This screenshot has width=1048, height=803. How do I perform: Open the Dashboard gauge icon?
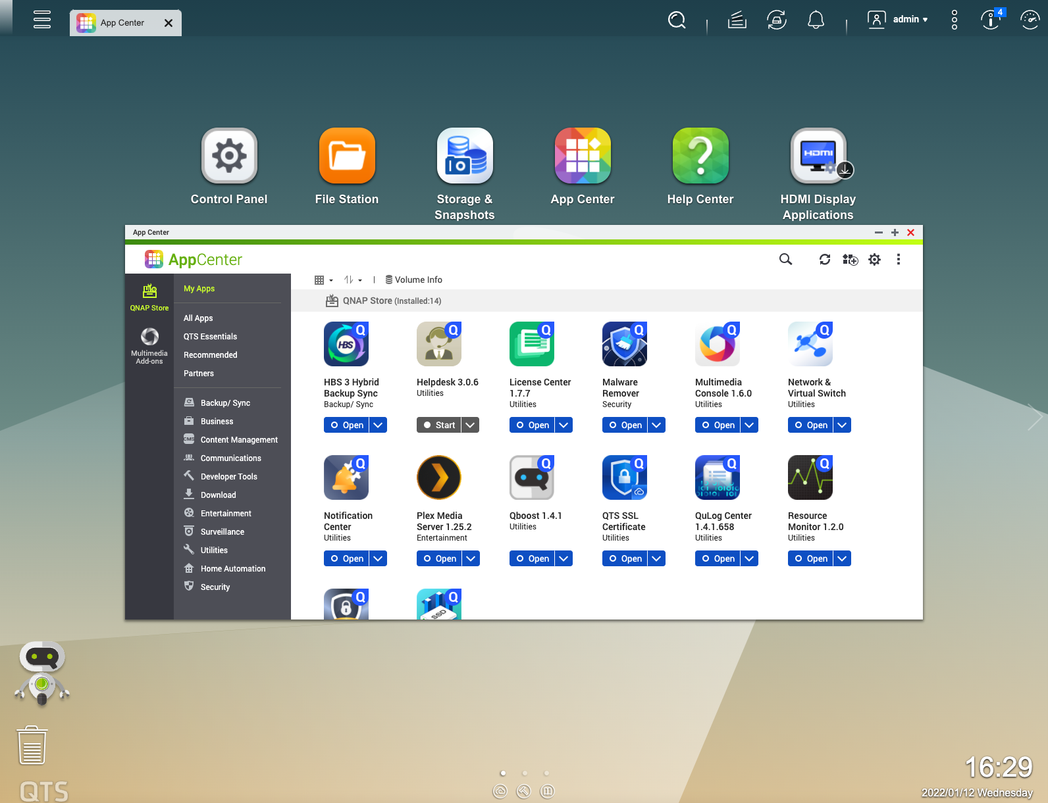(x=1030, y=20)
